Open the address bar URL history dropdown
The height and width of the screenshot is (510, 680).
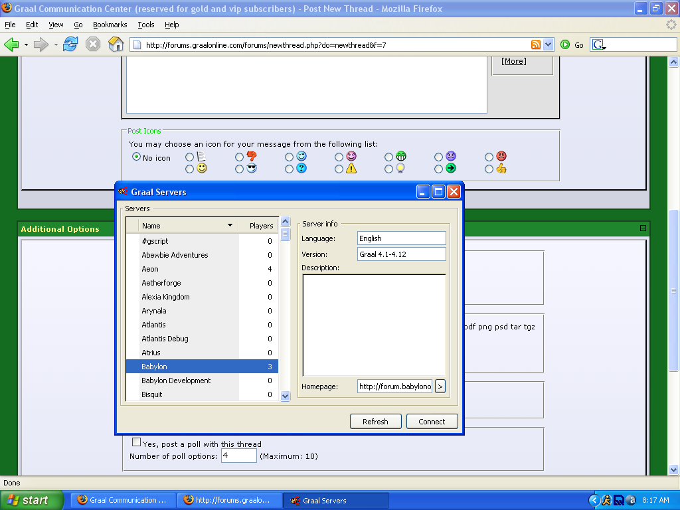point(548,44)
